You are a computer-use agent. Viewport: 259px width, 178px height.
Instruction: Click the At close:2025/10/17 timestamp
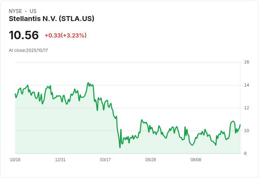click(29, 50)
